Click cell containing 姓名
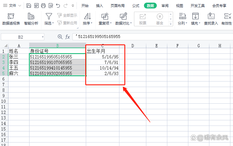The width and height of the screenshot is (233, 146). pyautogui.click(x=19, y=51)
